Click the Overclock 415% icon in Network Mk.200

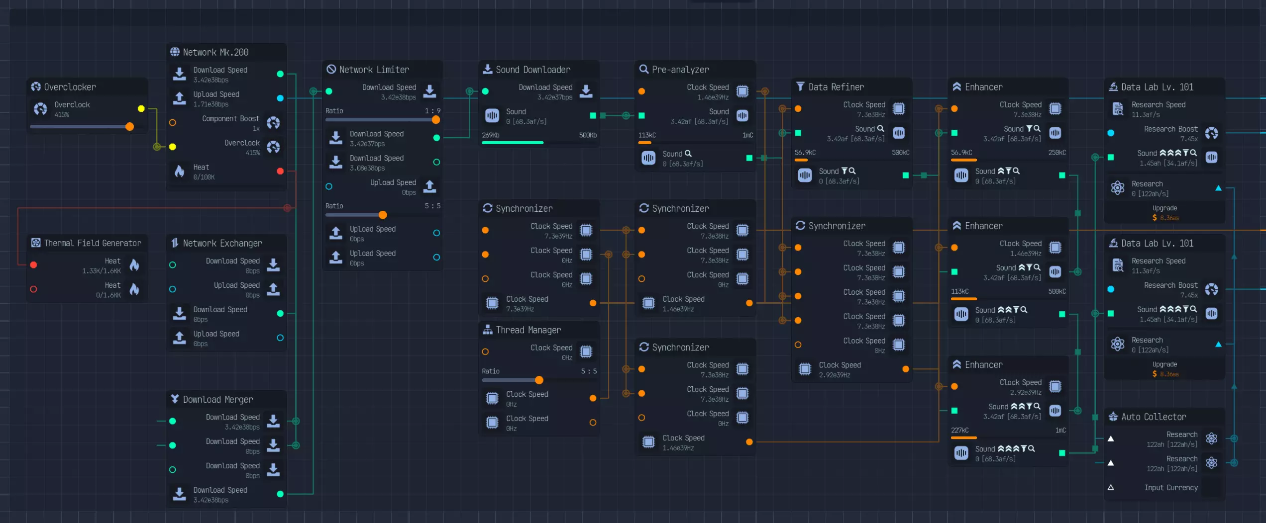273,147
